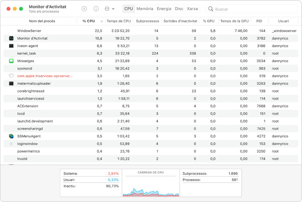302x202 pixels.
Task: Switch to the Disc tab
Action: pyautogui.click(x=179, y=9)
